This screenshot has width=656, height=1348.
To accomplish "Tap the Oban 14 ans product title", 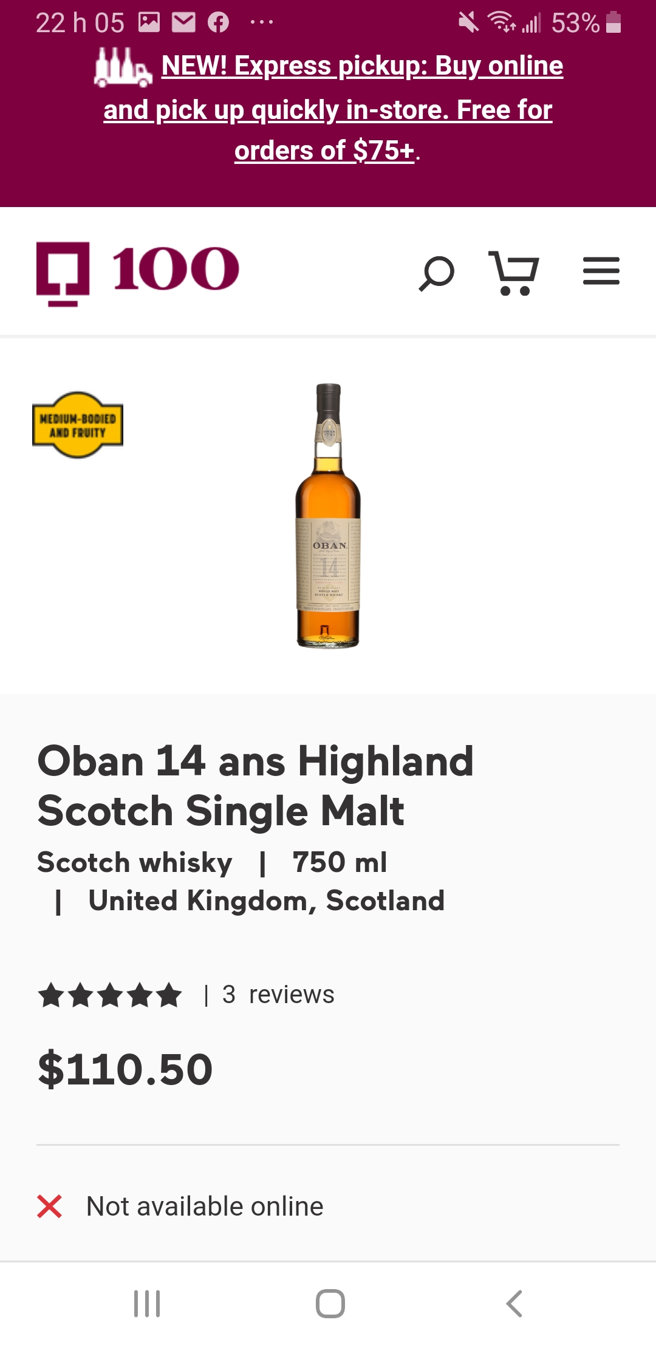I will 256,786.
